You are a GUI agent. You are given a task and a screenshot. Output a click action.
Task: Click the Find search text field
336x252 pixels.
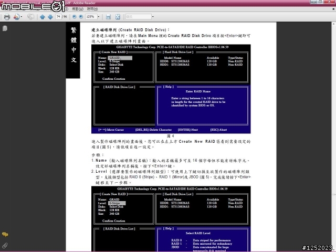click(139, 16)
